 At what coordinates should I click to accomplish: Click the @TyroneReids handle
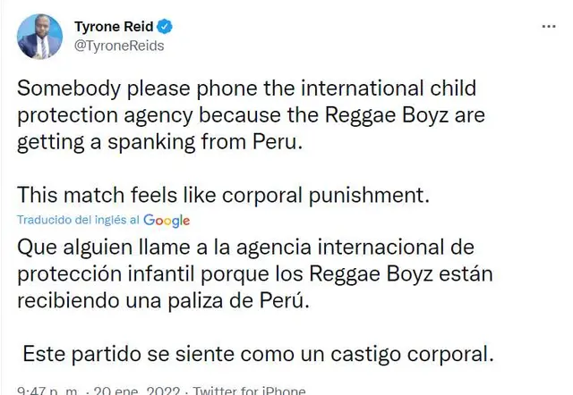(119, 46)
